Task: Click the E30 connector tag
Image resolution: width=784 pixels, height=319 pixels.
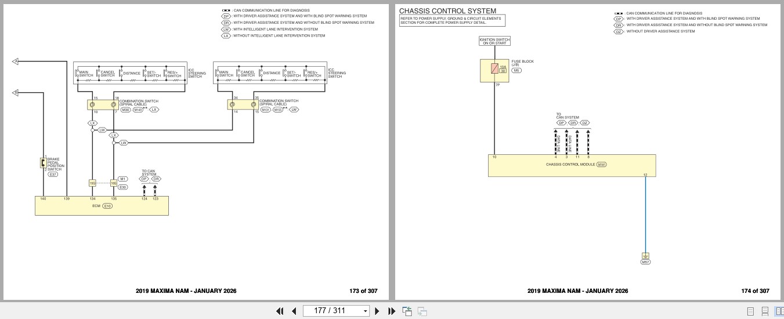Action: point(122,187)
